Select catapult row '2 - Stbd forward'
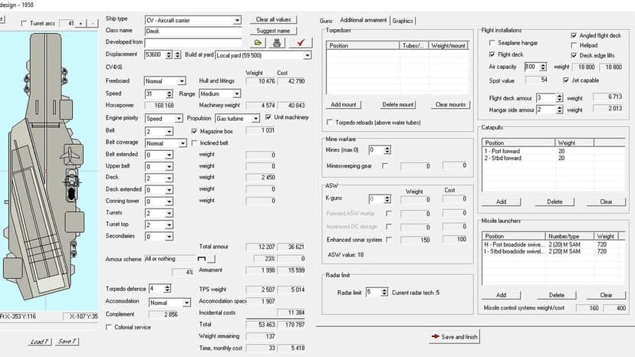This screenshot has width=635, height=357. pyautogui.click(x=553, y=159)
